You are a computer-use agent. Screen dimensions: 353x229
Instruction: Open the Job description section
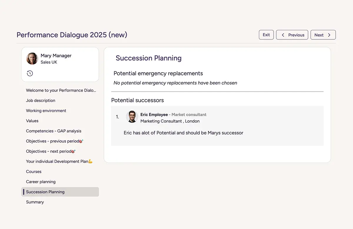point(41,101)
